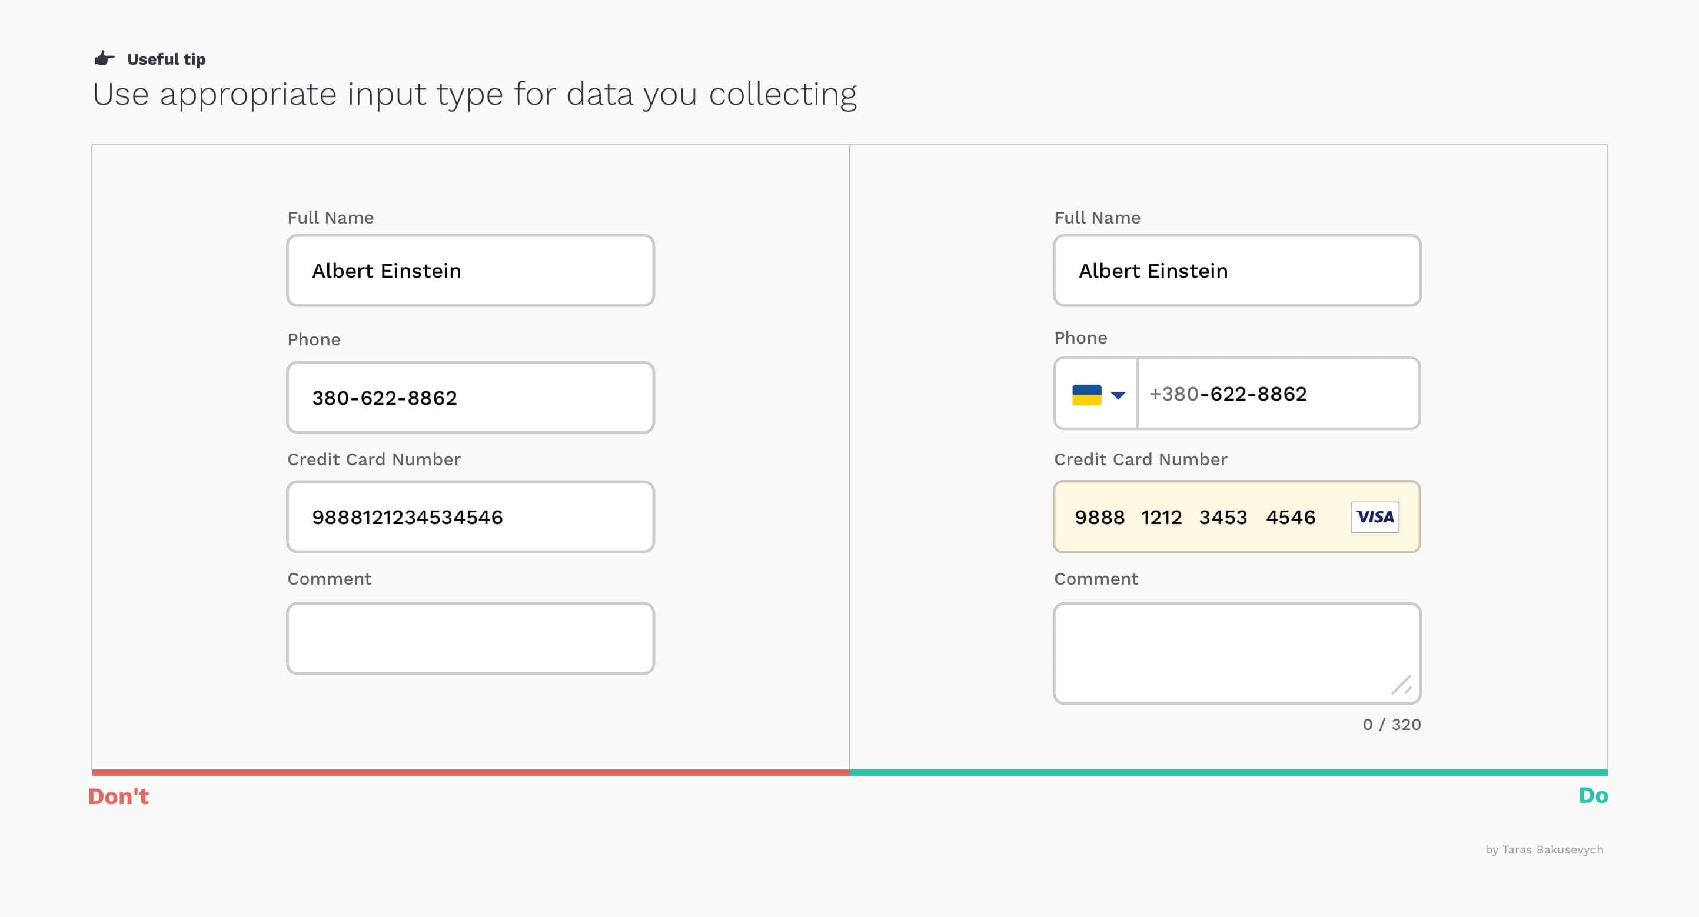Open the country code dropdown arrow
1699x917 pixels.
tap(1118, 395)
